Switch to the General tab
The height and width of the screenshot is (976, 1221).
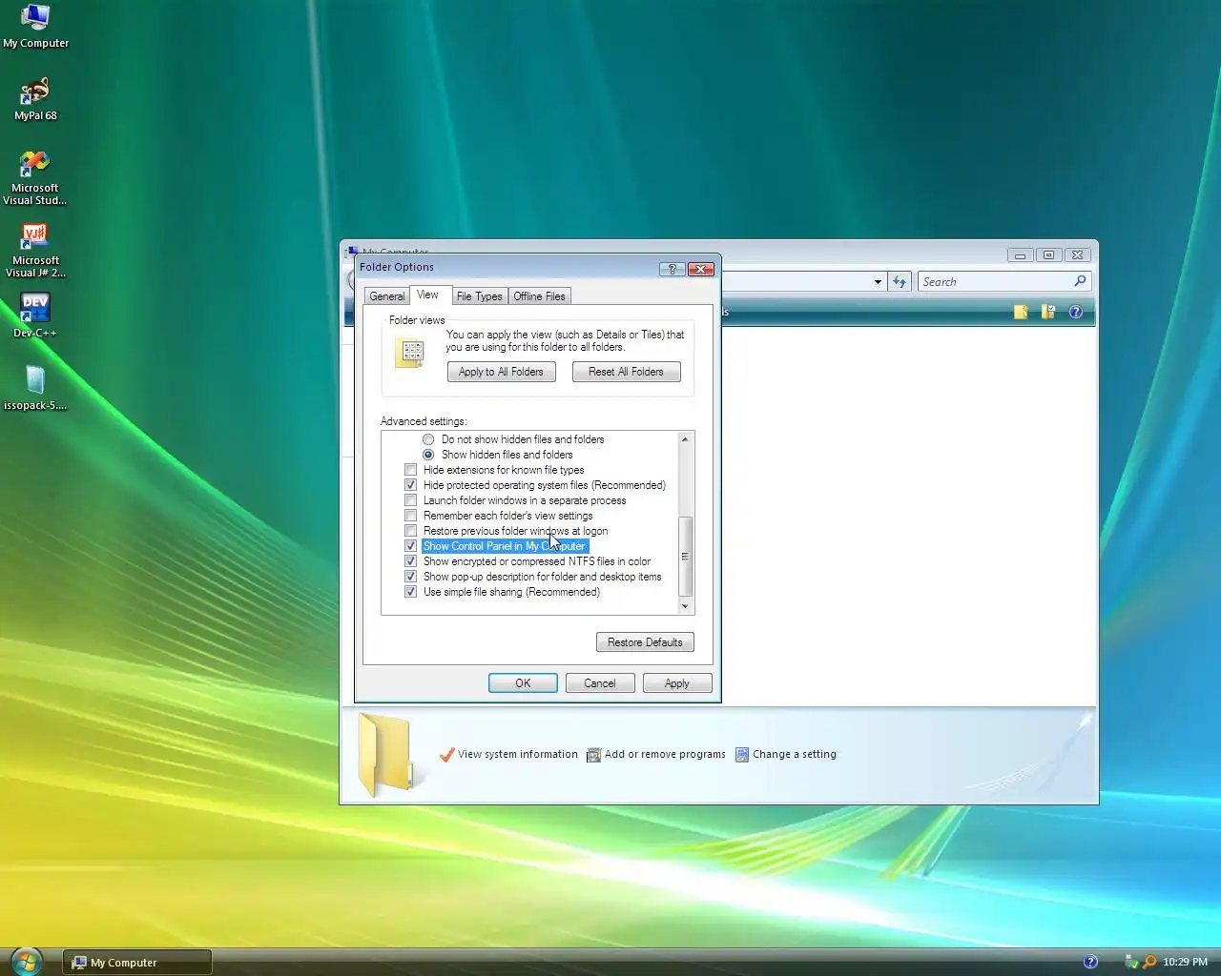(x=386, y=296)
